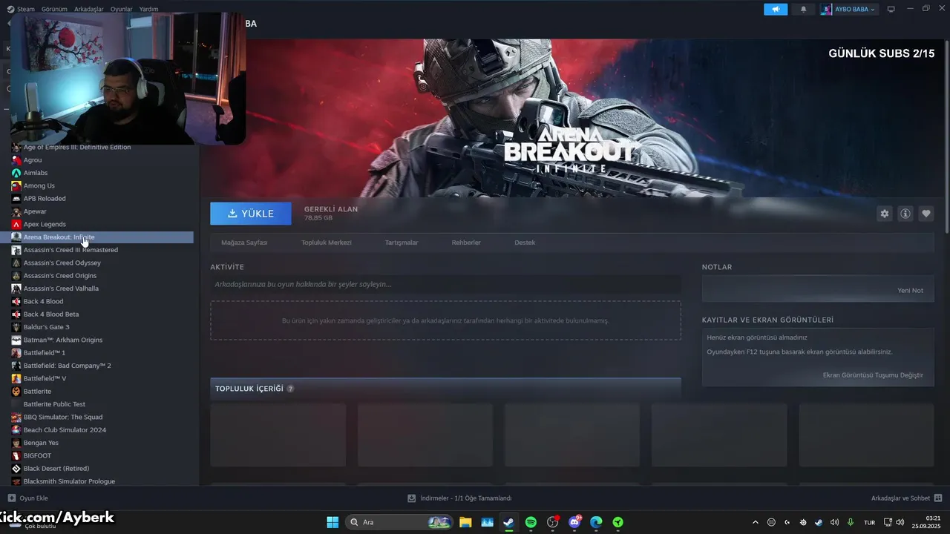This screenshot has height=534, width=950.
Task: Open Destek tab
Action: click(525, 243)
